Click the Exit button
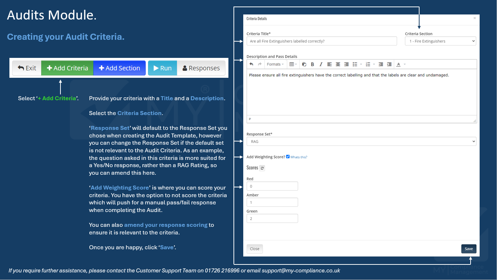The height and width of the screenshot is (280, 497). coord(27,68)
